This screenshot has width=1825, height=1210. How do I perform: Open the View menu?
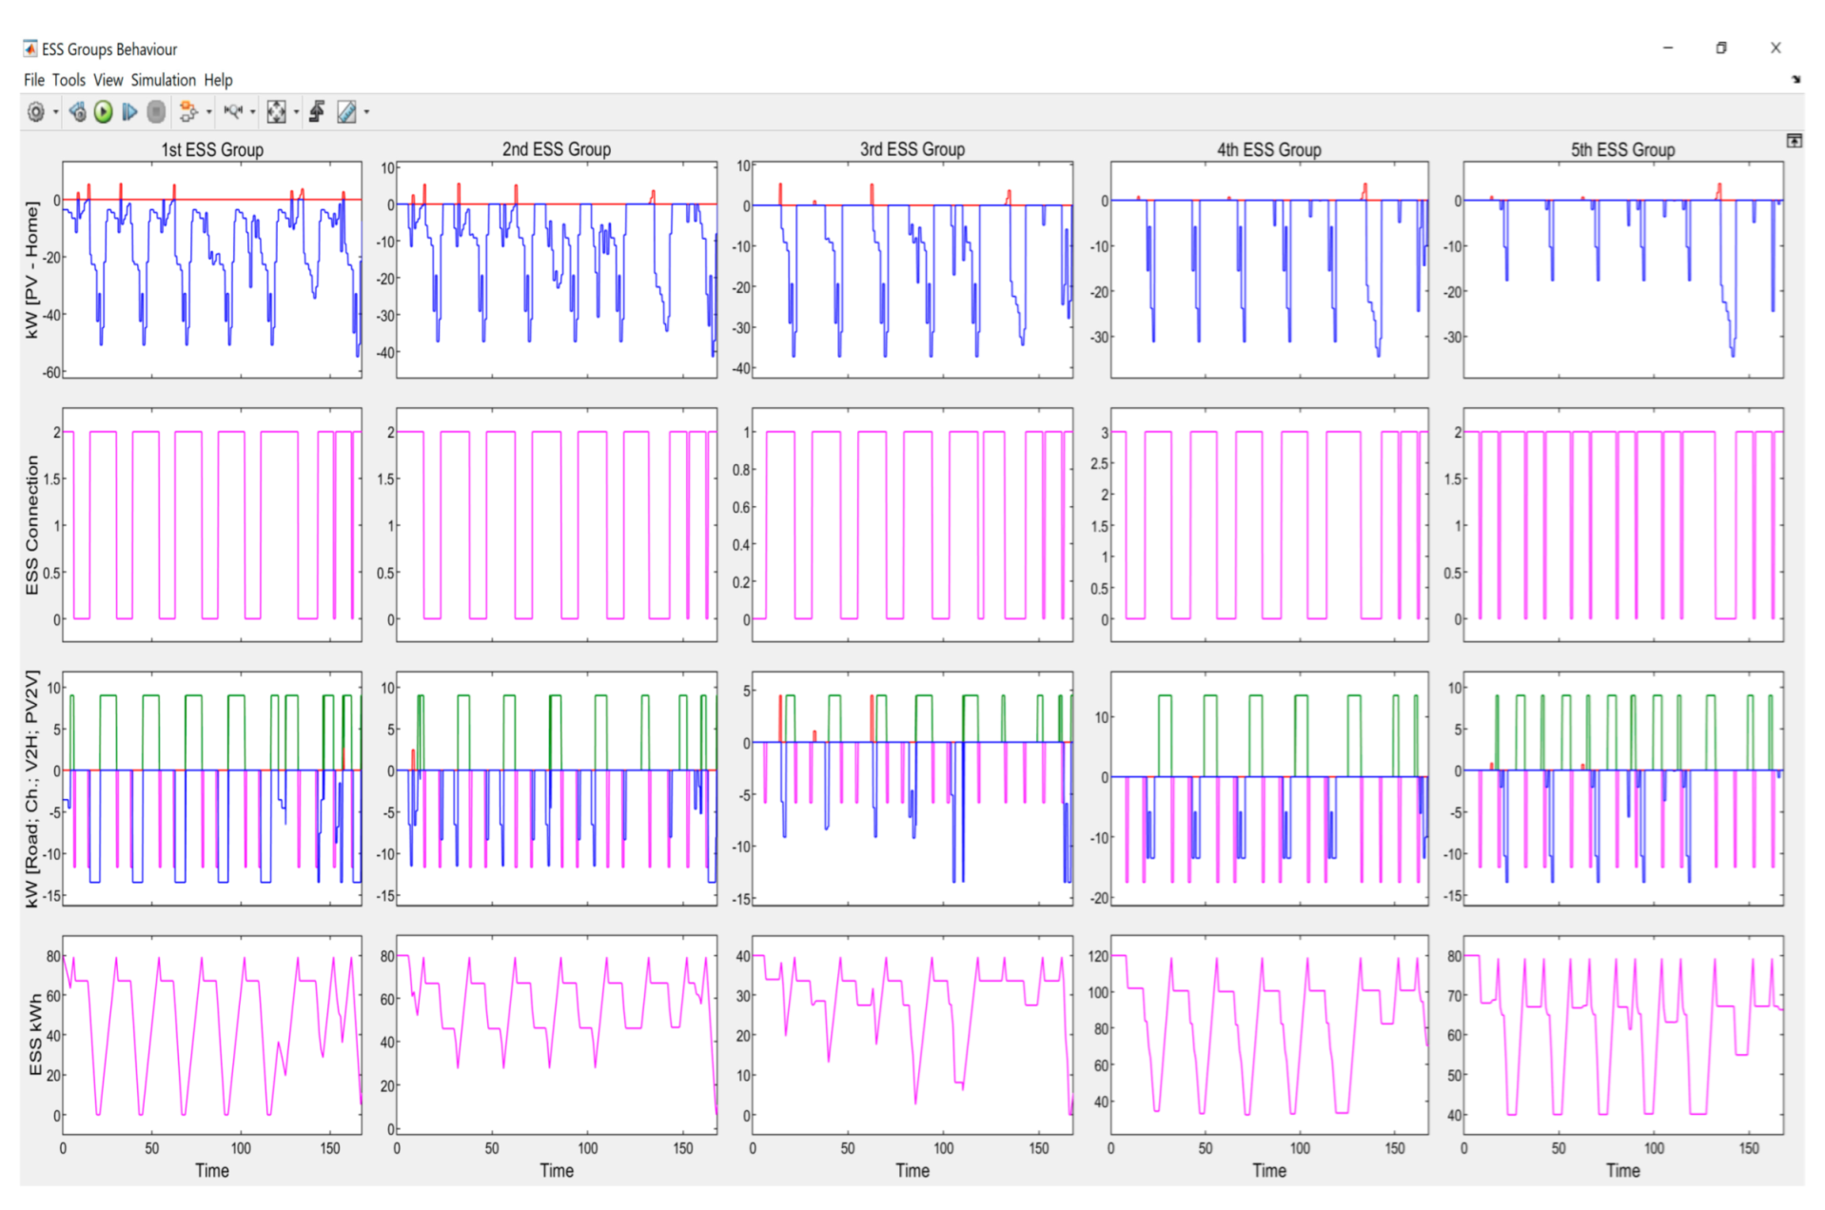pyautogui.click(x=108, y=80)
